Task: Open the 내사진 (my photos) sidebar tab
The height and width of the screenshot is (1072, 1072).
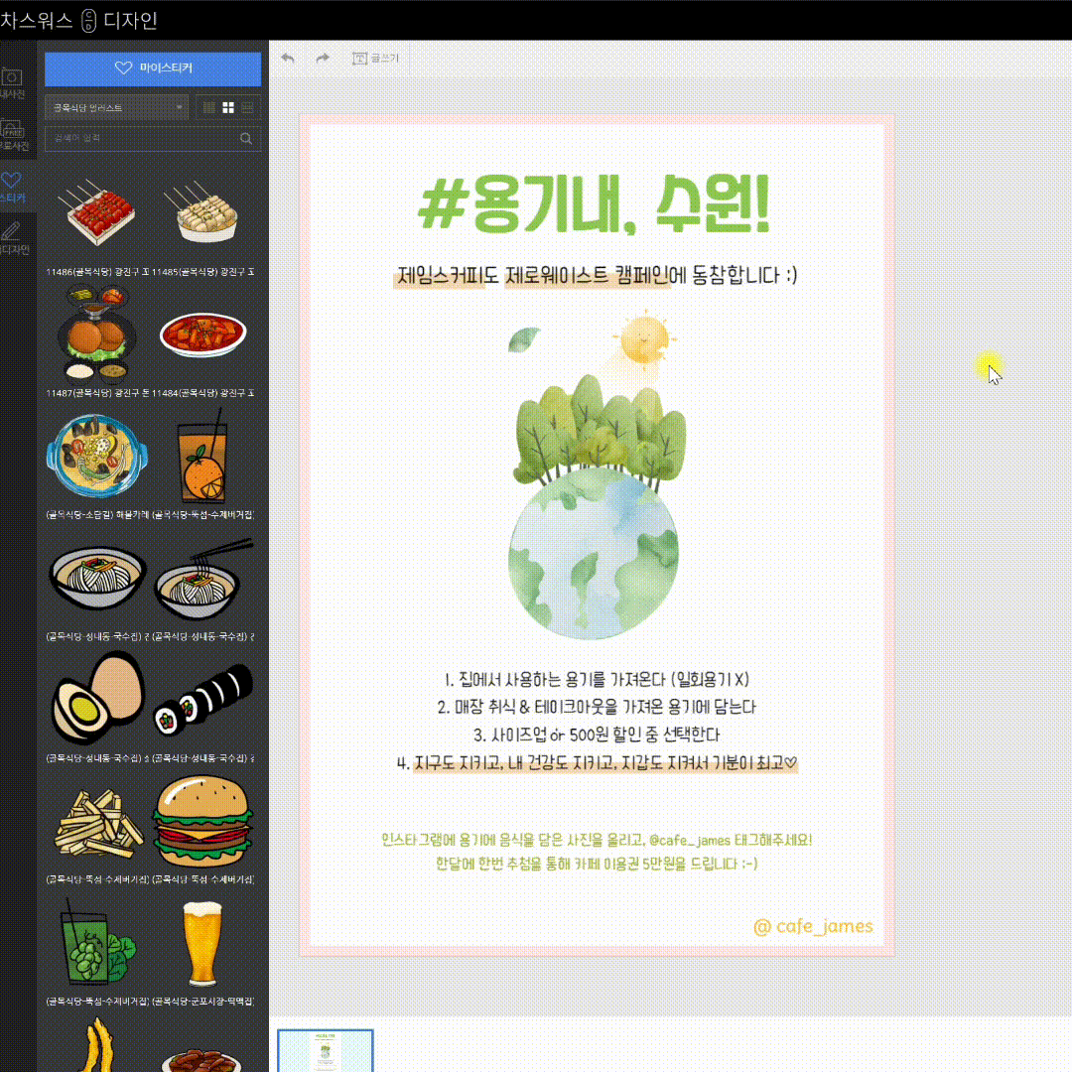Action: (x=14, y=83)
